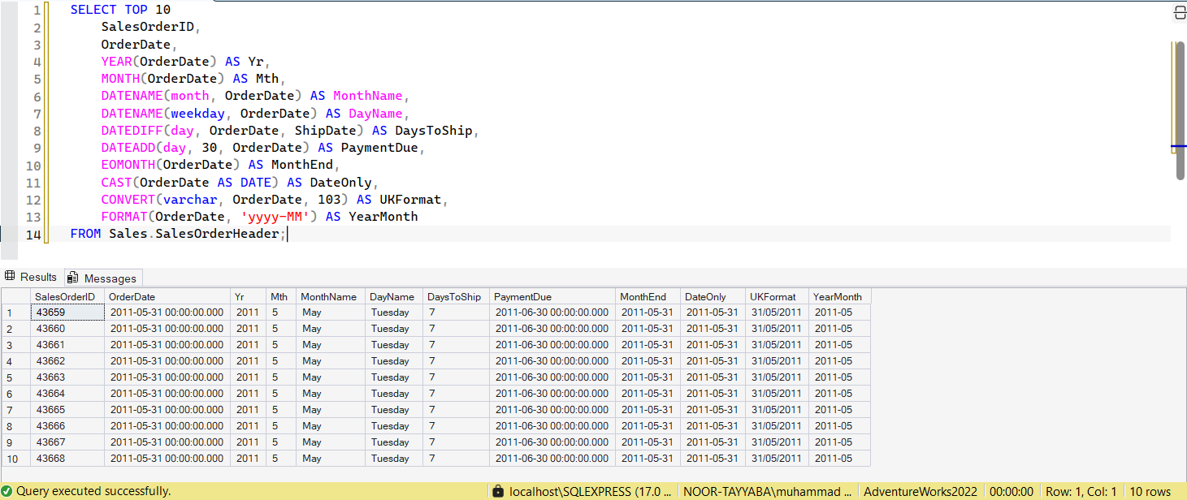The image size is (1187, 500).
Task: Click the EOMONTH function in the query
Action: pyautogui.click(x=128, y=165)
